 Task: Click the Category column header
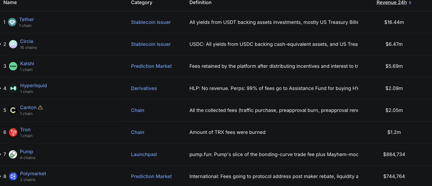141,3
